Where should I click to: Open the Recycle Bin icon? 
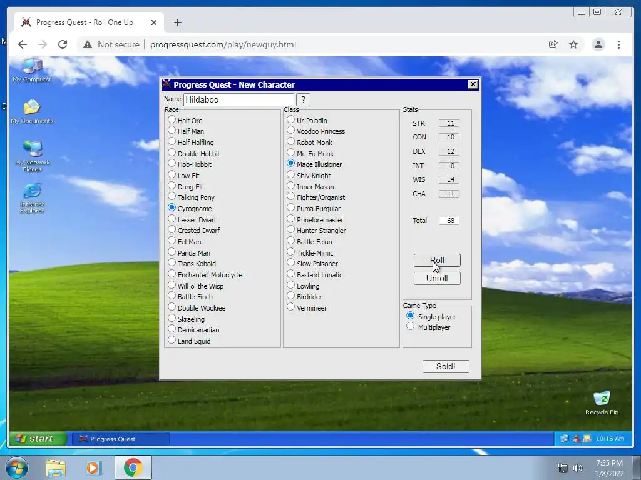pos(602,403)
